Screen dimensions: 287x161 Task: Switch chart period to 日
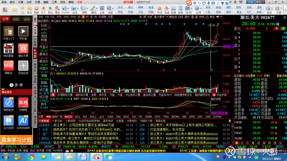pos(79,17)
